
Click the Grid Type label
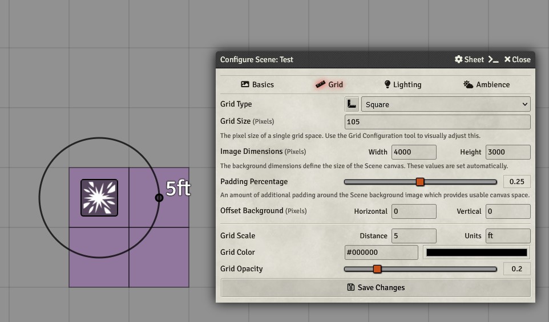coord(236,104)
